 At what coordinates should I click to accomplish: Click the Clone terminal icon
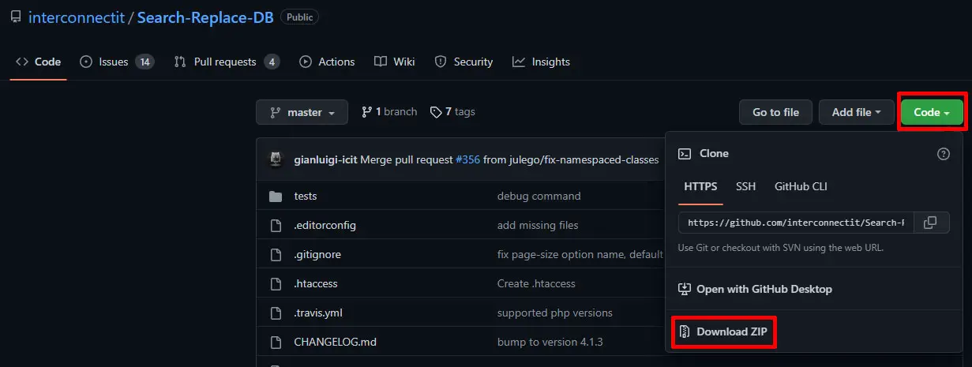click(x=685, y=154)
